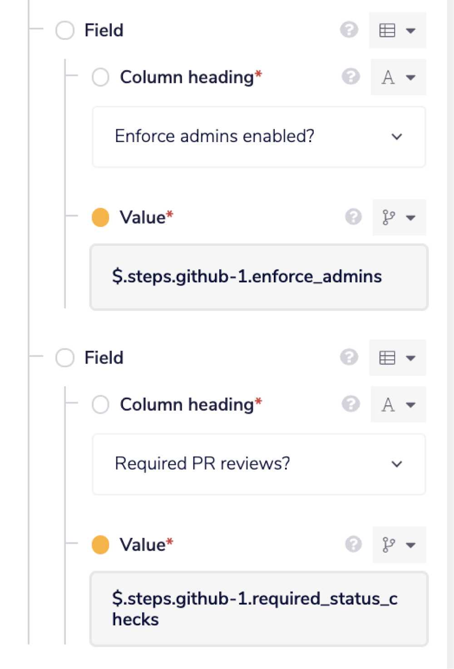Click the help icon beside the second Field label
Image resolution: width=454 pixels, height=669 pixels.
pyautogui.click(x=349, y=357)
